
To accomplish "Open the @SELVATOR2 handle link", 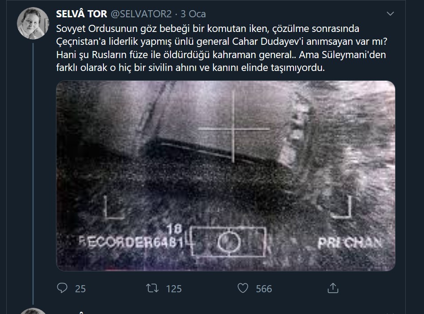I will tap(141, 14).
